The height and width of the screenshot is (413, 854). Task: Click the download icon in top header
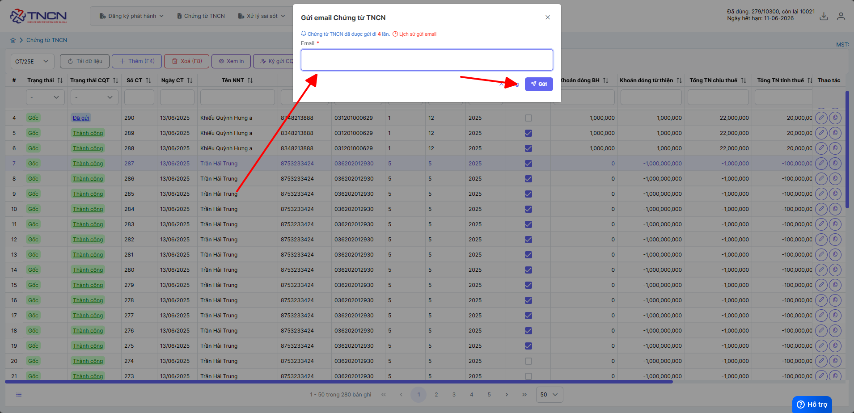824,16
